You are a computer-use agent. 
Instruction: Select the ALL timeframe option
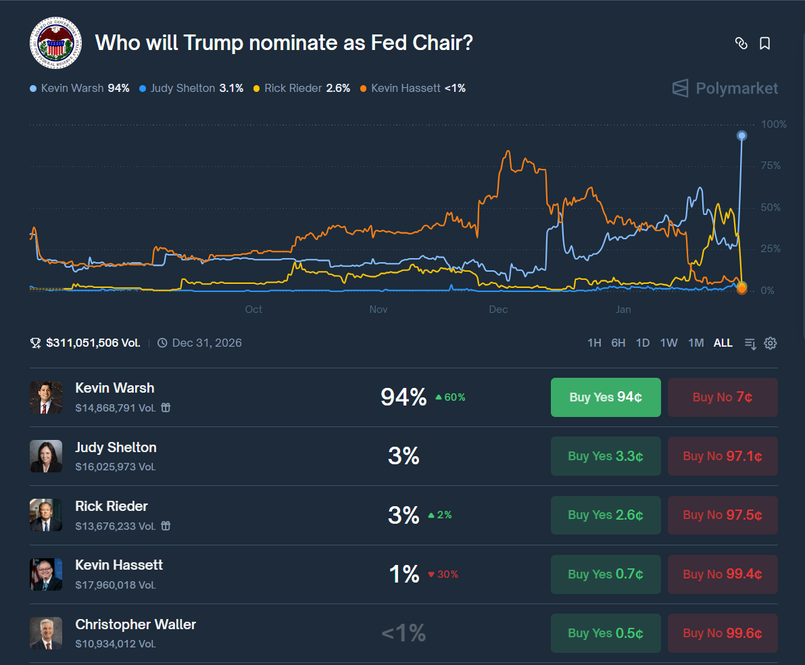pyautogui.click(x=723, y=343)
